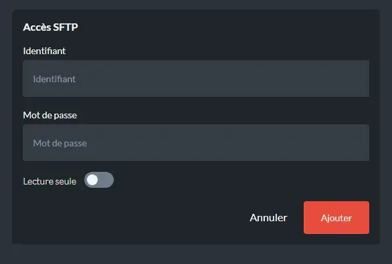
Task: Click the white knob of the Lecture seule toggle
Action: [92, 180]
